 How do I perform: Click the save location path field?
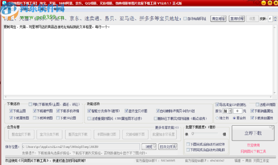click(x=81, y=147)
